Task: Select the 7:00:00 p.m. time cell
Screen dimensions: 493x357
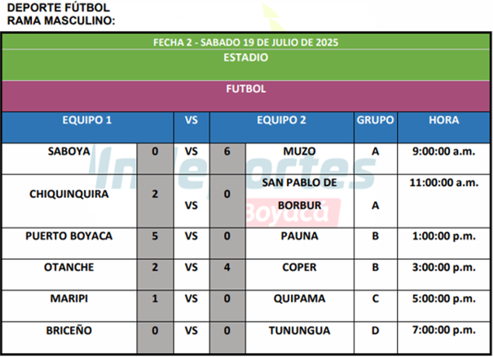Action: [443, 337]
